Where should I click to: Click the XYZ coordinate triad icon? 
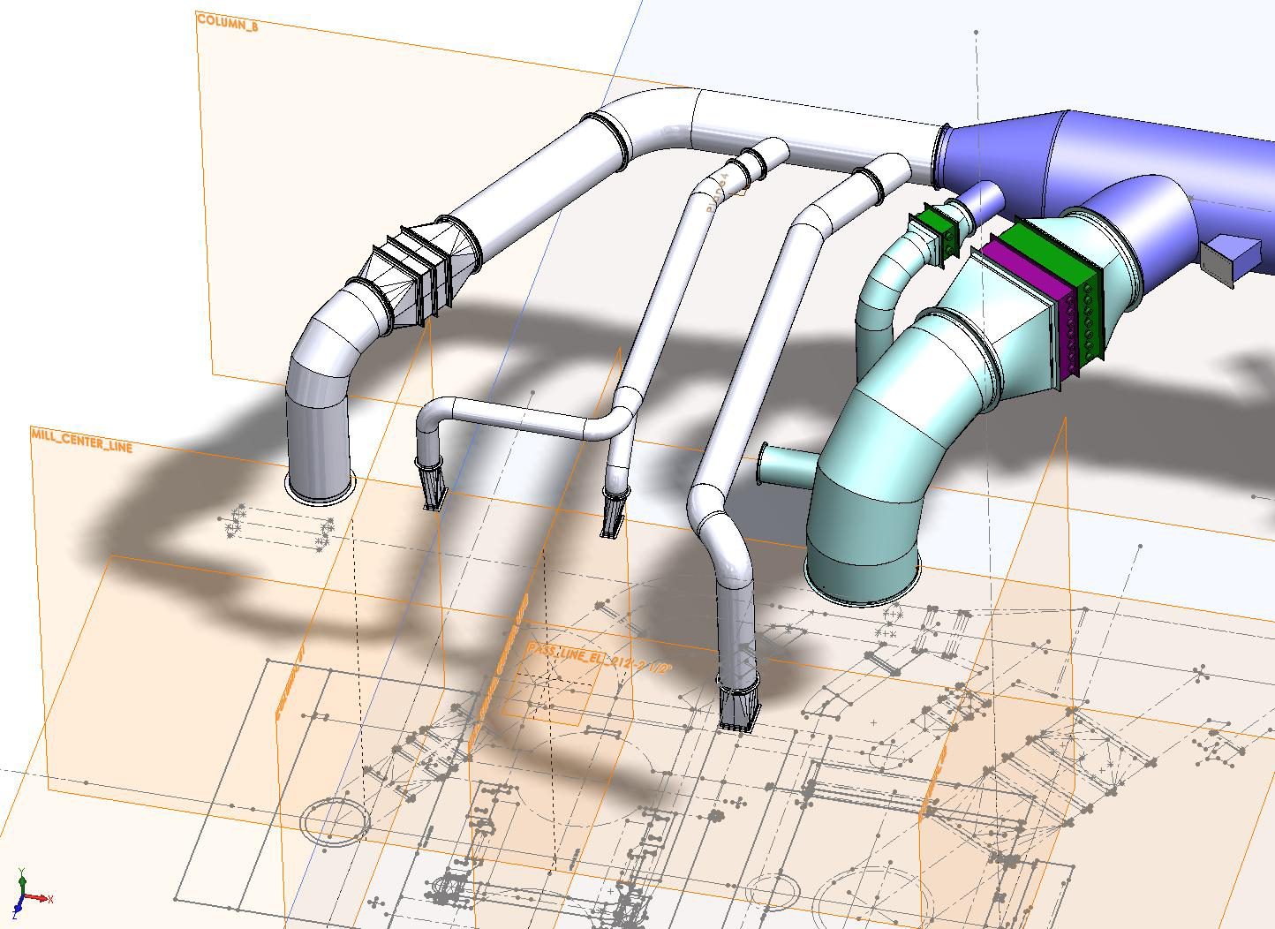click(x=28, y=894)
